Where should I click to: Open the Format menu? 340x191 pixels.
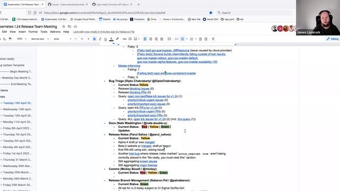(x=33, y=32)
